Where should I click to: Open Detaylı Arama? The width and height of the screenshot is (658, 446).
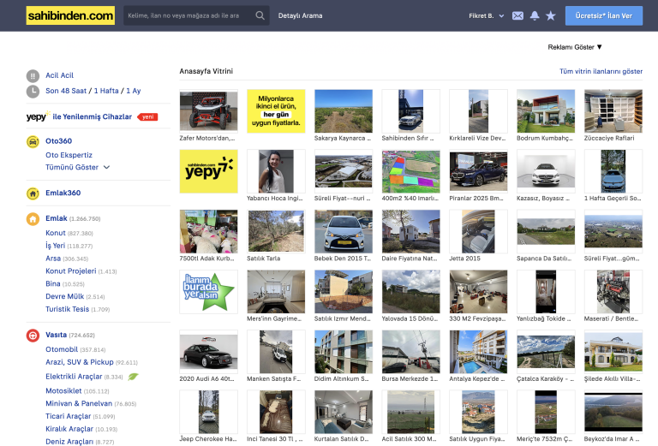(301, 15)
